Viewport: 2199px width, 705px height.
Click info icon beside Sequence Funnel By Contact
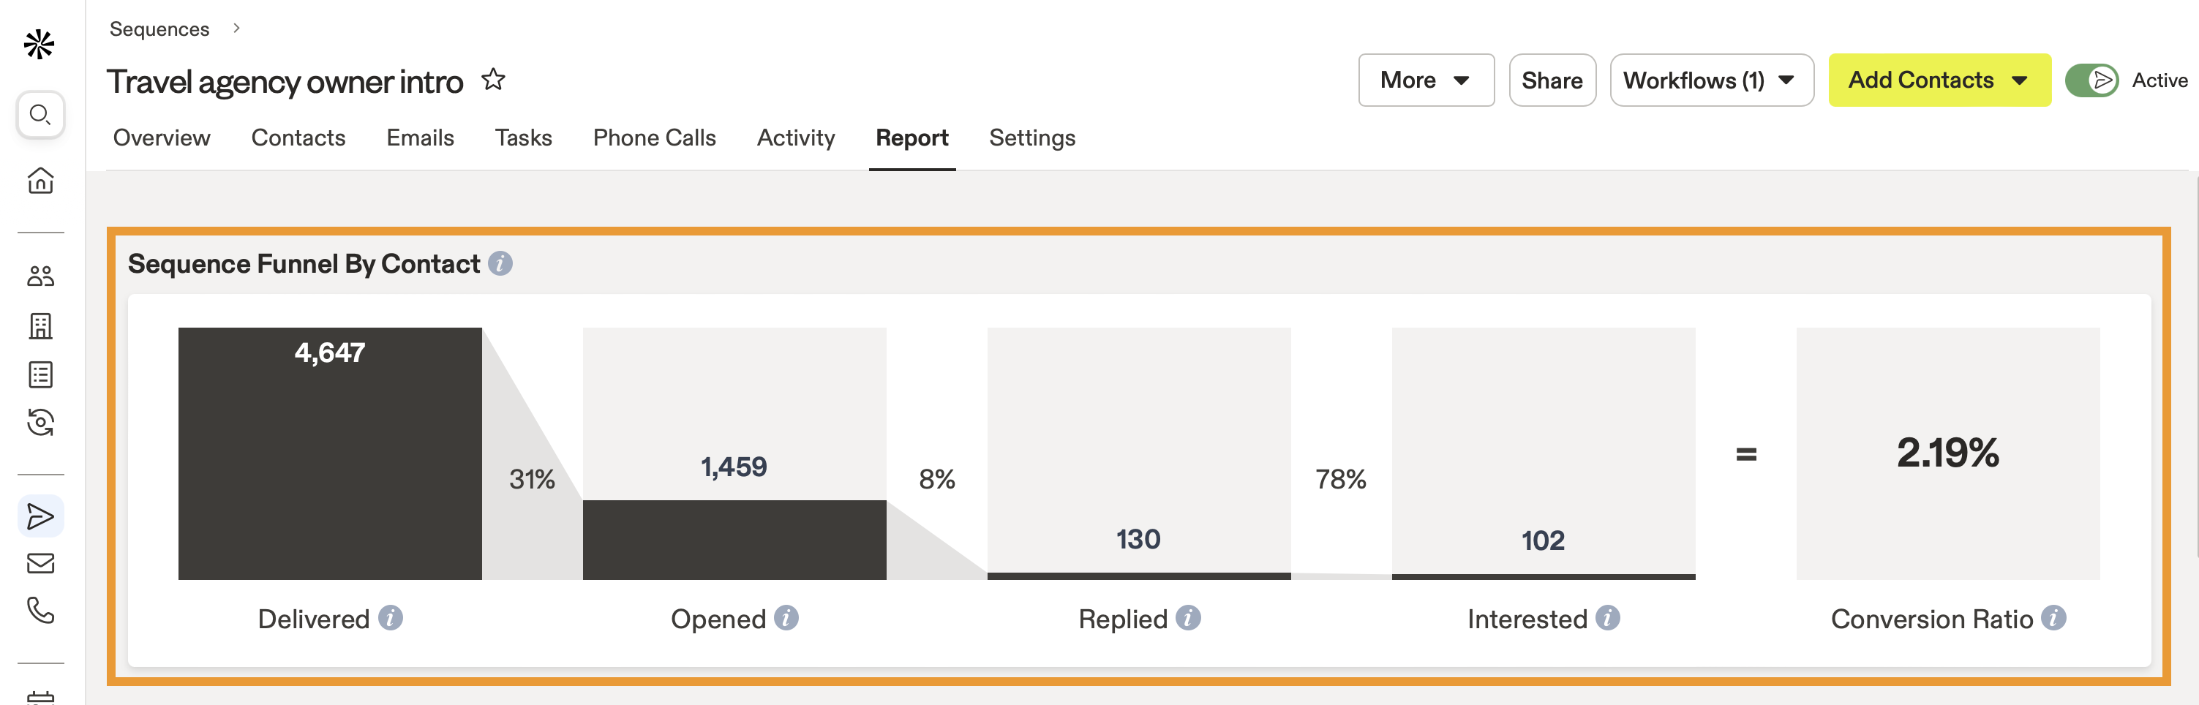(x=500, y=264)
